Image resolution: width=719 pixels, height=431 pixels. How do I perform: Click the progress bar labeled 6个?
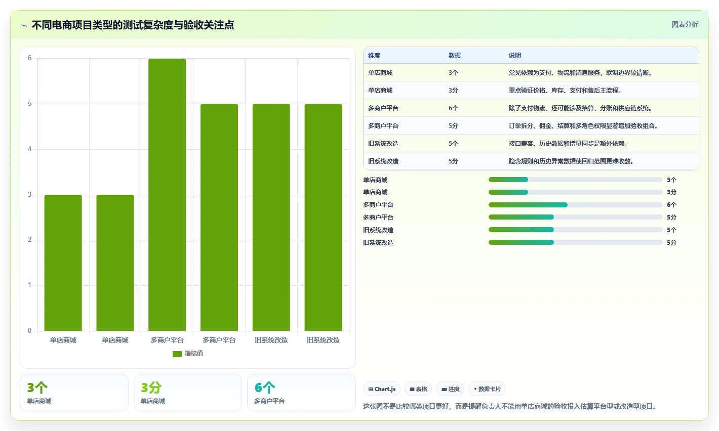click(x=576, y=205)
